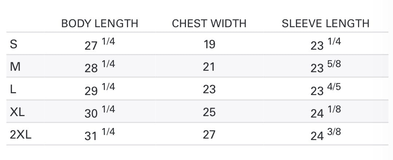Click sleeve length 23 4/5 cell

326,89
